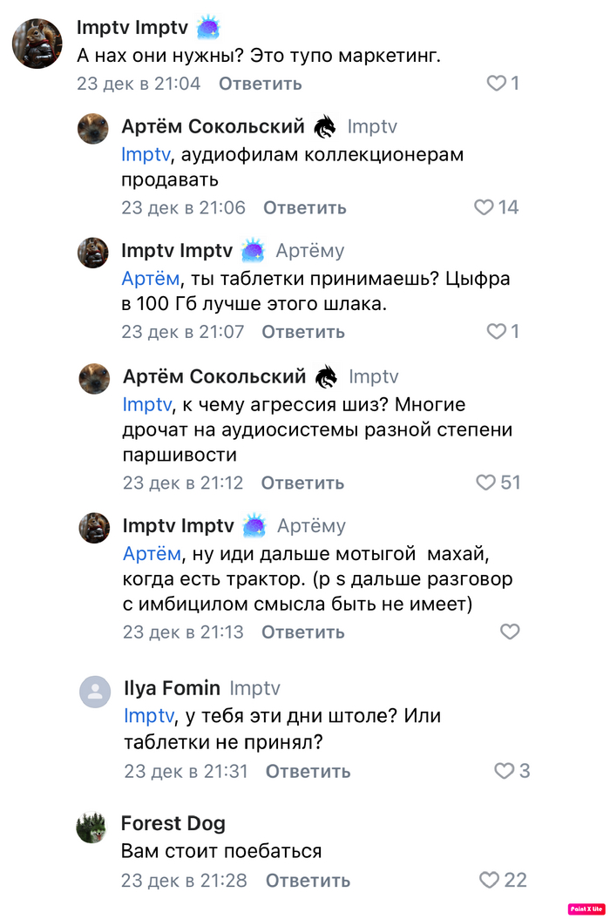Reply to Артём's 21:12 comment
Screen dimensions: 610x919
point(302,483)
